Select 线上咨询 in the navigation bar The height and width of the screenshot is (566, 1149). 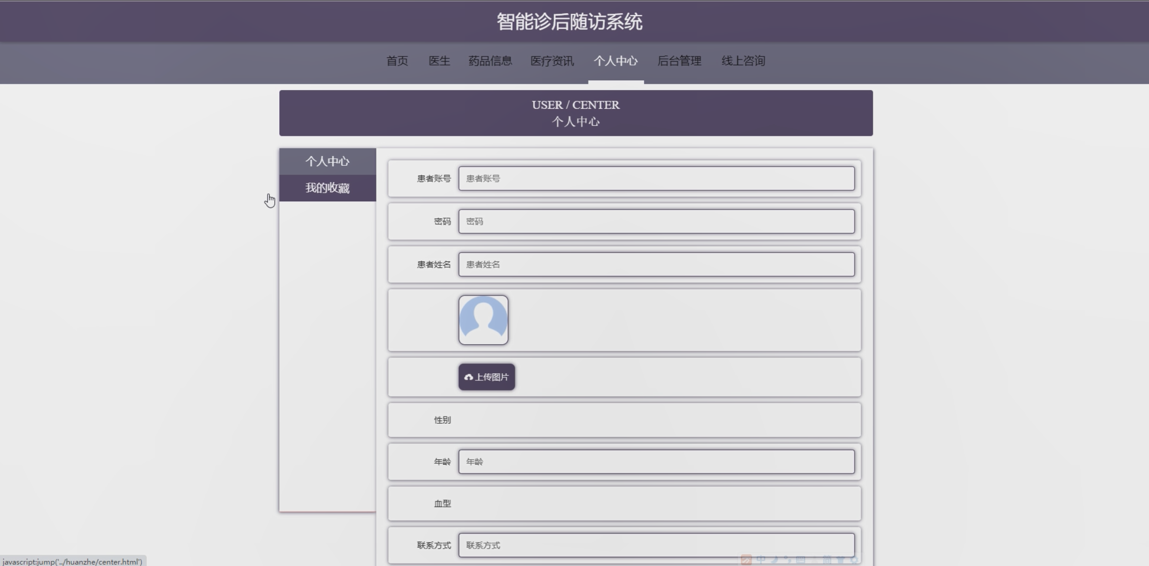pyautogui.click(x=743, y=61)
